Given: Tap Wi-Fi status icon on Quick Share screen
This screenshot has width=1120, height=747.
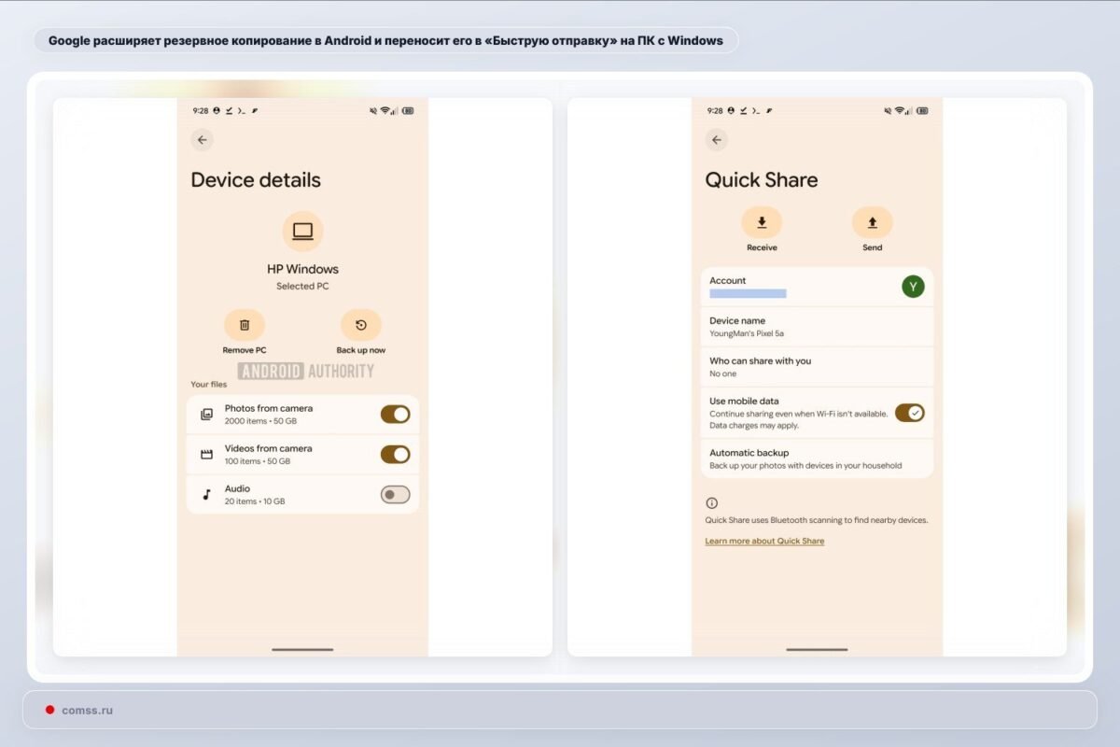Looking at the screenshot, I should [899, 110].
